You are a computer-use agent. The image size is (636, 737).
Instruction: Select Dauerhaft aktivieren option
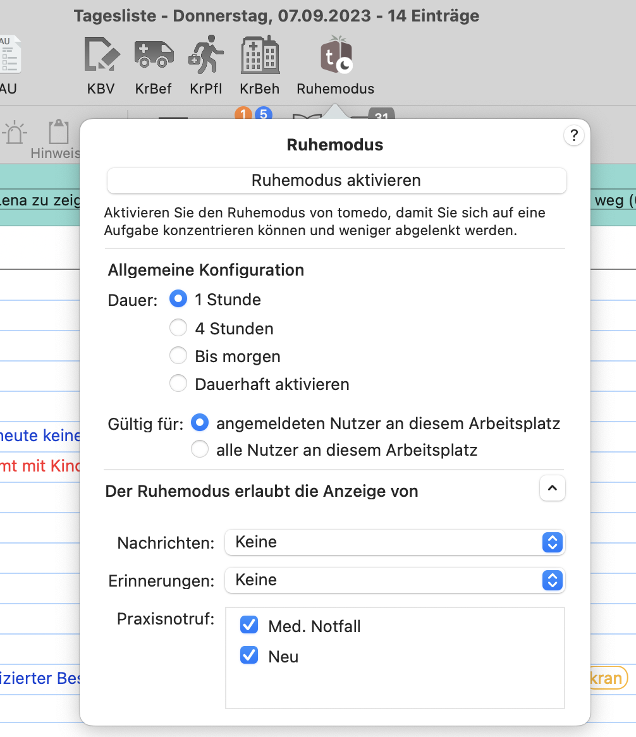[178, 384]
